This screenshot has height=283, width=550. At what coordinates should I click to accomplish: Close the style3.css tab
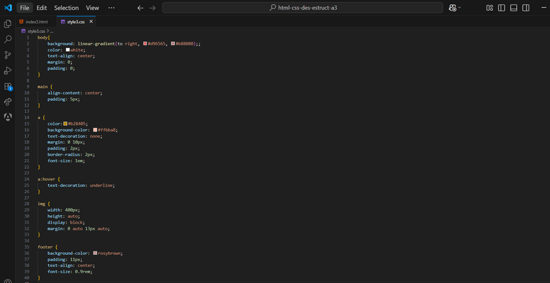tap(91, 22)
